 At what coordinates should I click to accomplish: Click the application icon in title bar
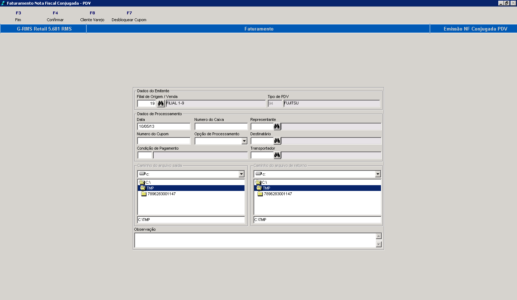(x=3, y=3)
